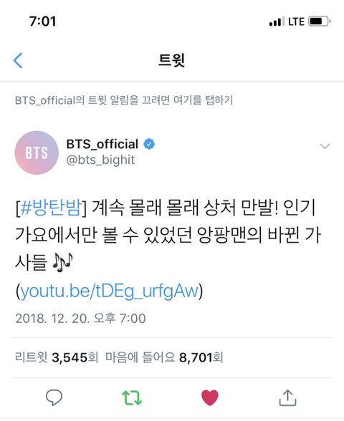Viewport: 344px width, 421px height.
Task: Tap the 7:01 status bar clock
Action: click(x=43, y=21)
